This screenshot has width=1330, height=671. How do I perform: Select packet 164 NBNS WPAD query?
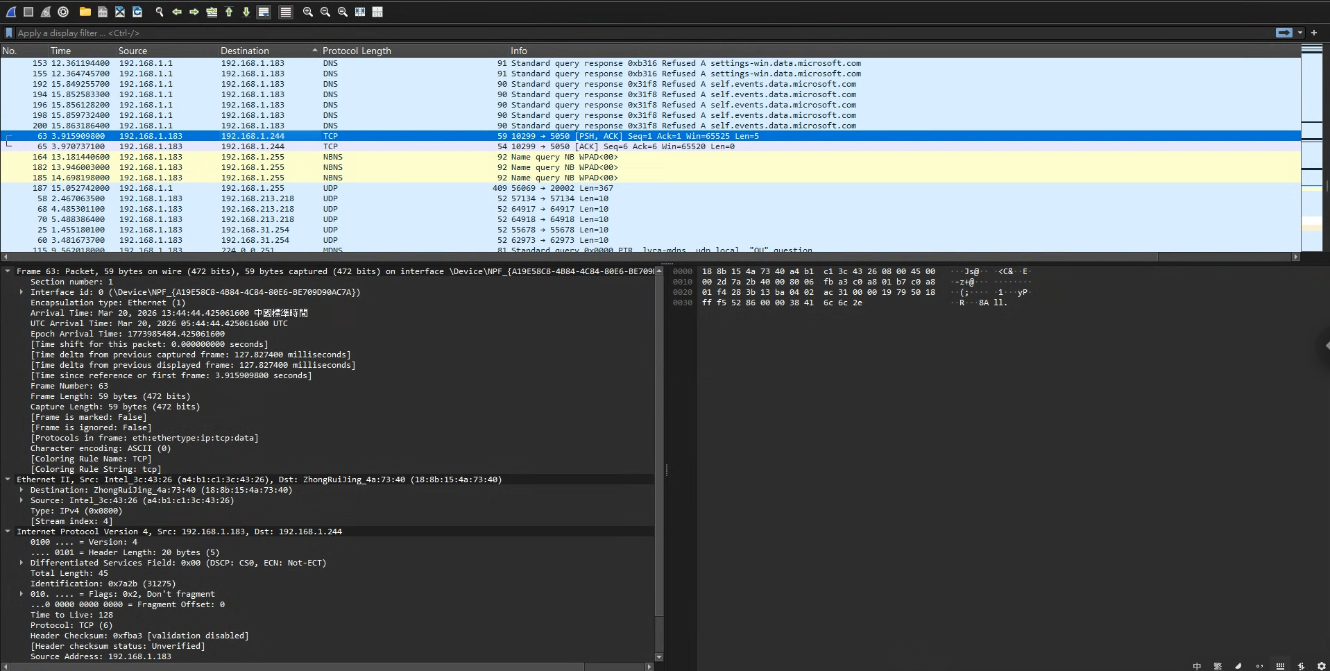click(x=650, y=157)
